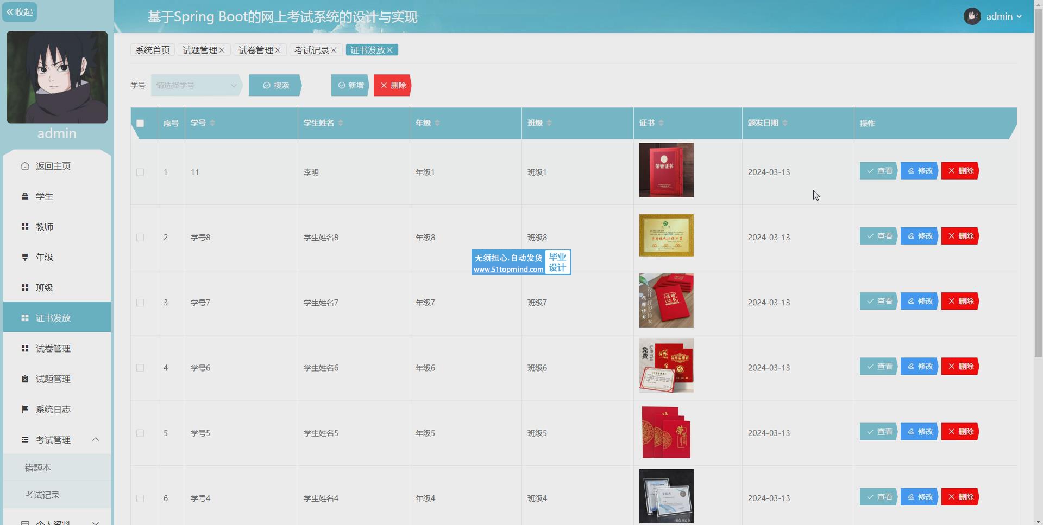Image resolution: width=1043 pixels, height=525 pixels.
Task: Edit the record for 学号5
Action: 919,431
